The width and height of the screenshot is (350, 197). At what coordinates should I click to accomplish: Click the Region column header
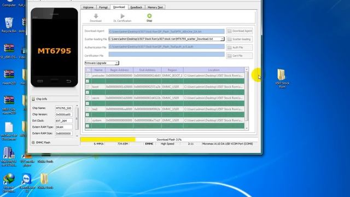[x=172, y=70]
